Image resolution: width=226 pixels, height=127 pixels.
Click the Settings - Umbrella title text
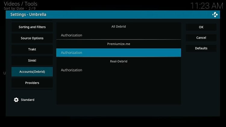[x=28, y=14]
